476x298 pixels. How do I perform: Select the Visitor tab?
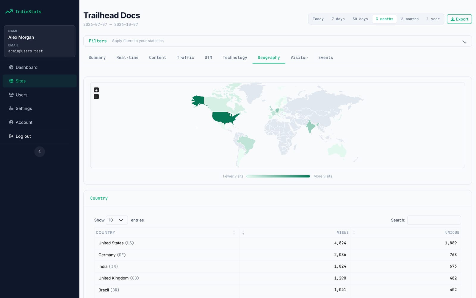coord(299,58)
